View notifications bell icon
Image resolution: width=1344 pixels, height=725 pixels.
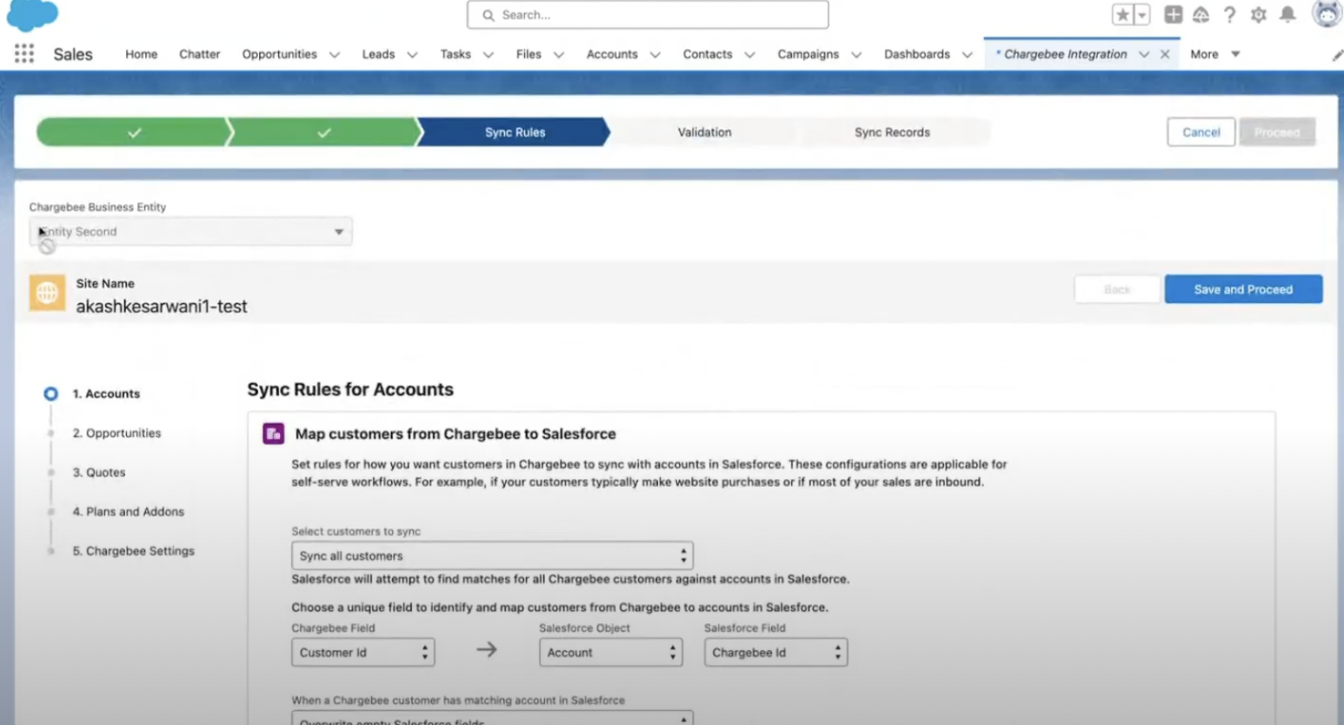coord(1287,15)
